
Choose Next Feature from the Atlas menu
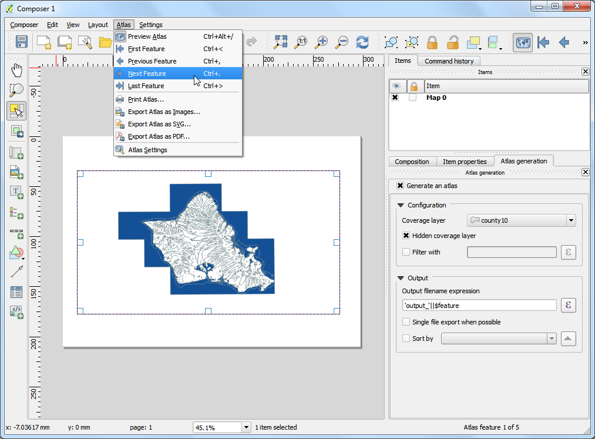pos(147,73)
